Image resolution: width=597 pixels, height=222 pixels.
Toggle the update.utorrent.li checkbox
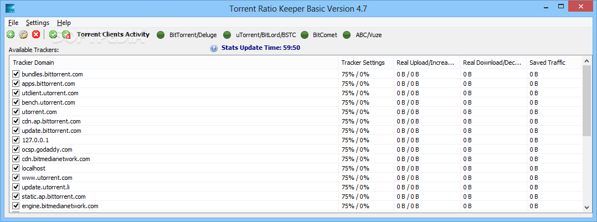pos(16,187)
